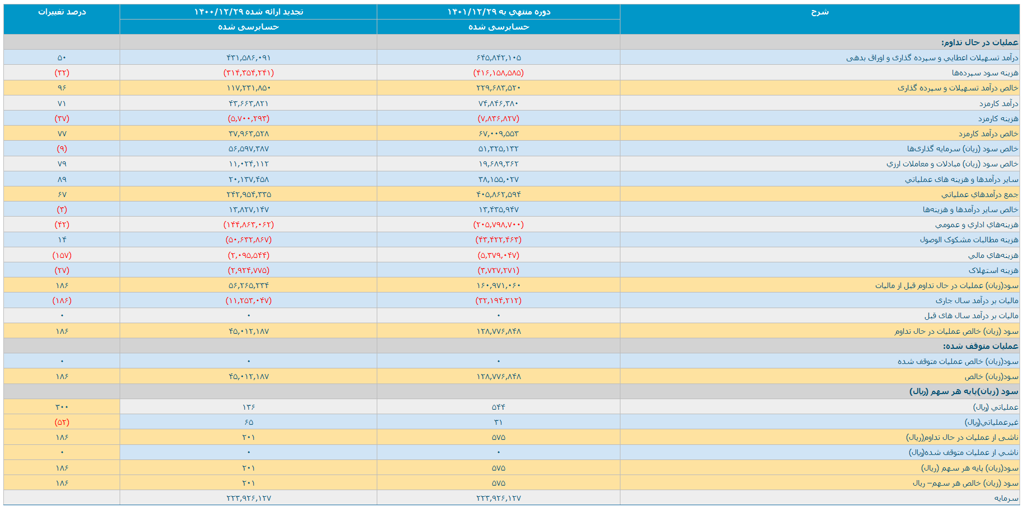Select the "ماليات بر درآمد سال جاری" row label
1024x508 pixels.
[976, 300]
